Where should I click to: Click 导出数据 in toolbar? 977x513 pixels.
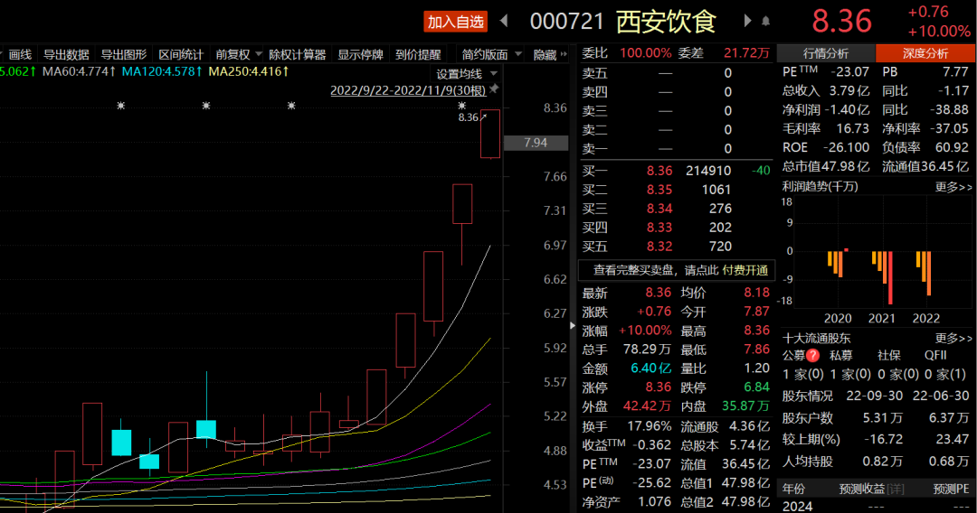click(x=66, y=55)
